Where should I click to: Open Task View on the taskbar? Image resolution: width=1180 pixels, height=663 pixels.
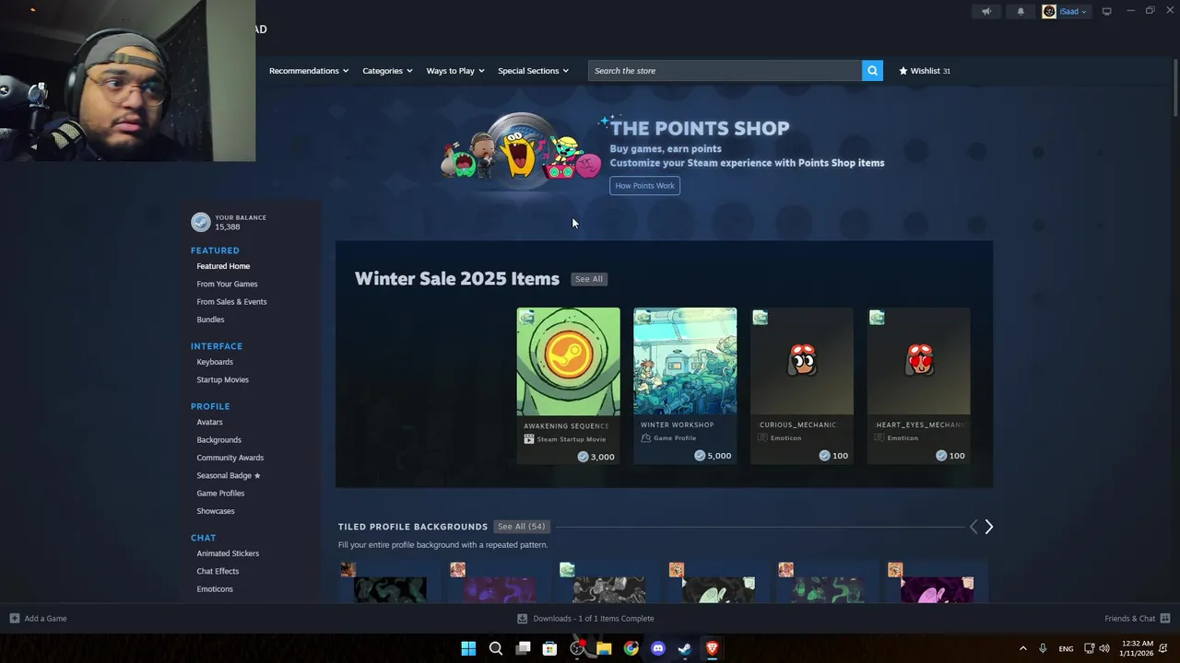(x=523, y=648)
